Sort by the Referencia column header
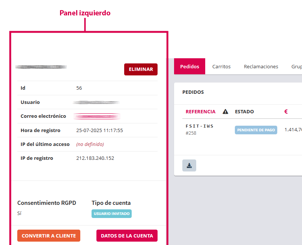302x245 pixels. pyautogui.click(x=200, y=111)
